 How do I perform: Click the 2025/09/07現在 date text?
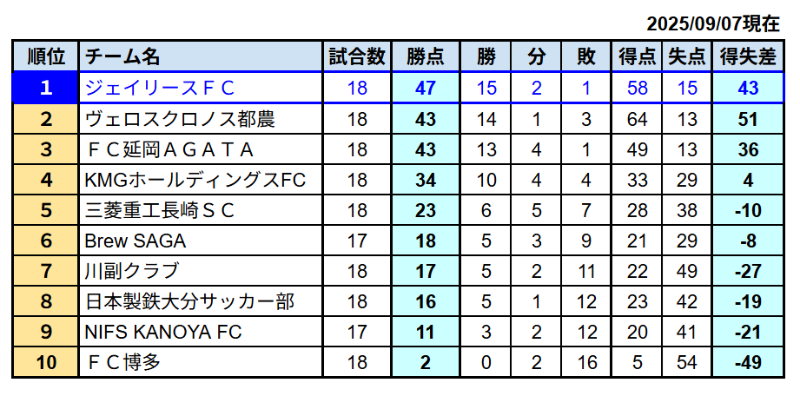pos(713,23)
